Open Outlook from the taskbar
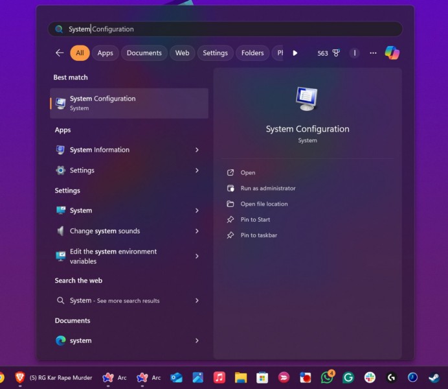 pyautogui.click(x=177, y=377)
